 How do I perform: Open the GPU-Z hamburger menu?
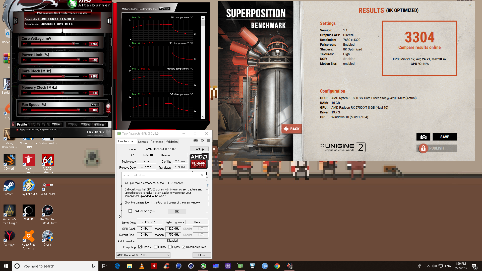coord(208,140)
